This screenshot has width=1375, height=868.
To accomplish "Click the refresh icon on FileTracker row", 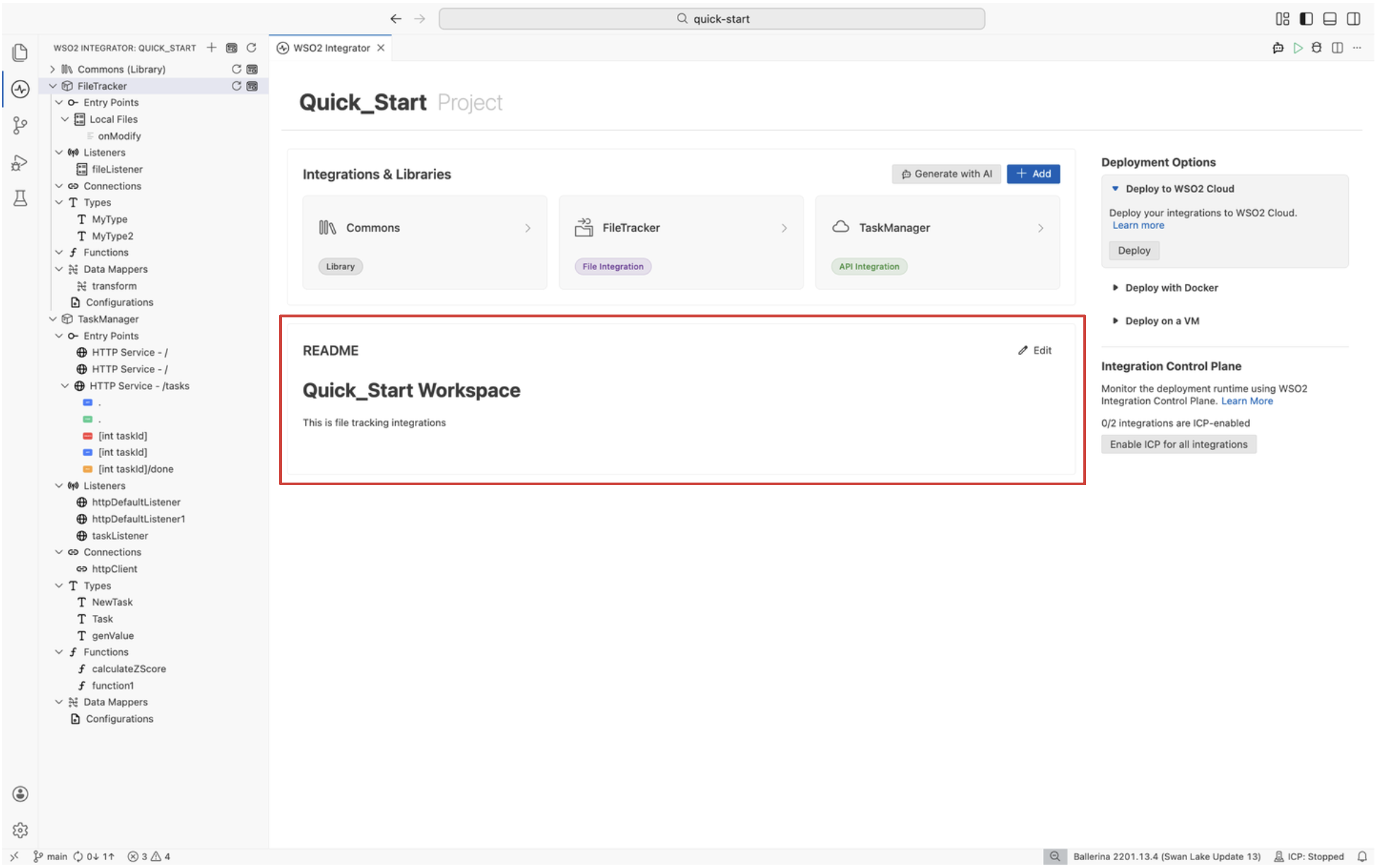I will tap(237, 86).
